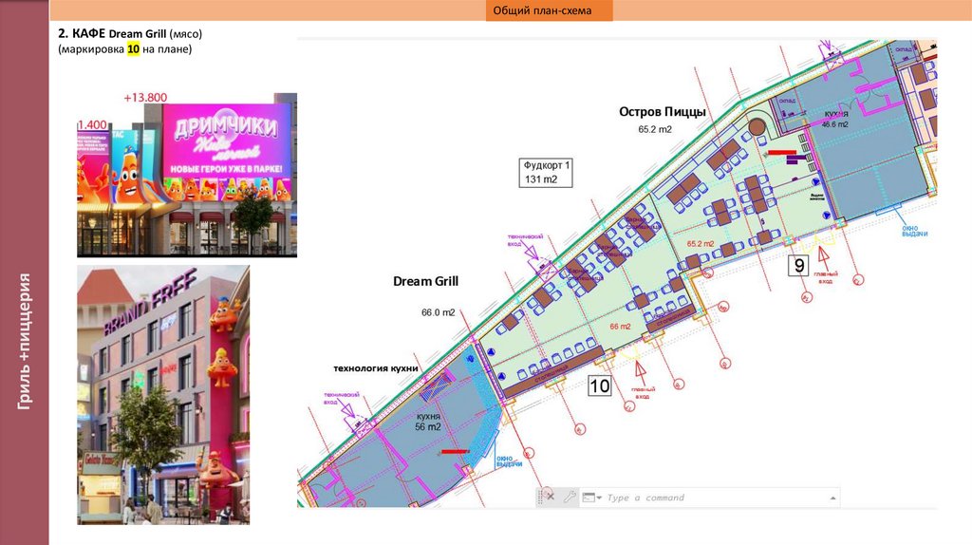Click the 'Остров Пиццы' heading

pos(662,112)
